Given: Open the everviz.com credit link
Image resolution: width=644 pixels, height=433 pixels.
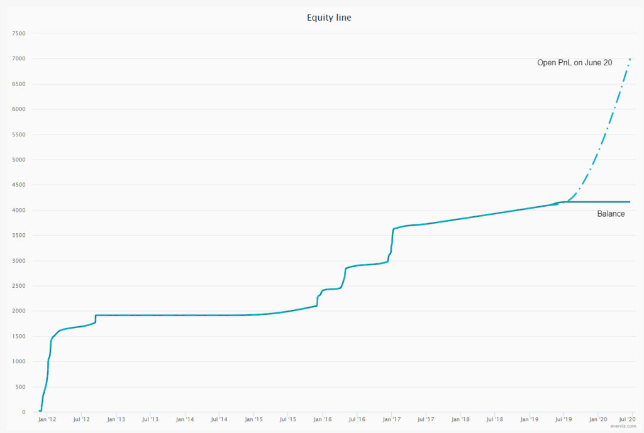Looking at the screenshot, I should tap(623, 426).
